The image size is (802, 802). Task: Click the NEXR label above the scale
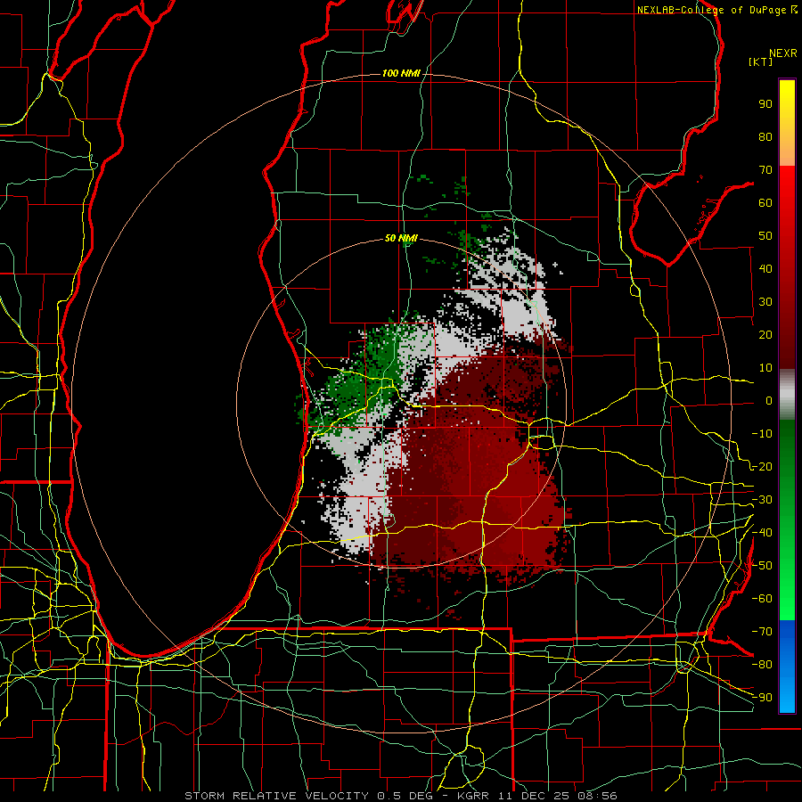(x=782, y=53)
